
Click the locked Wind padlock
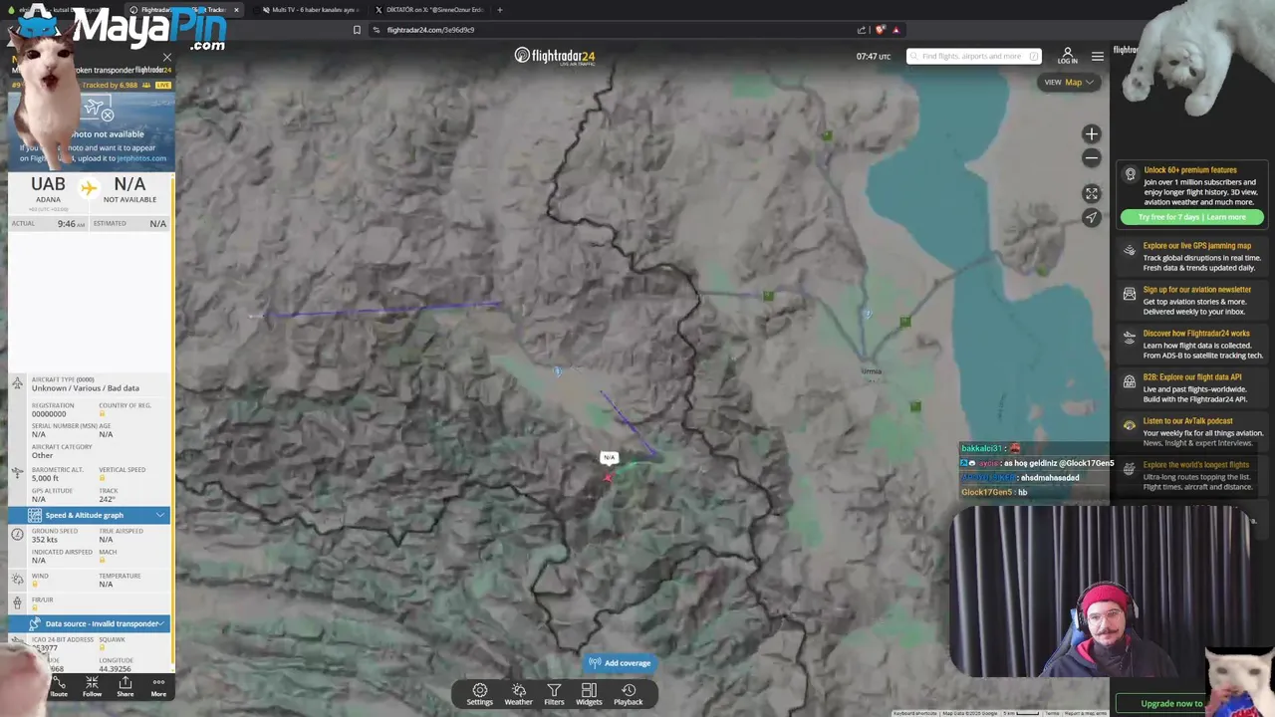35,584
